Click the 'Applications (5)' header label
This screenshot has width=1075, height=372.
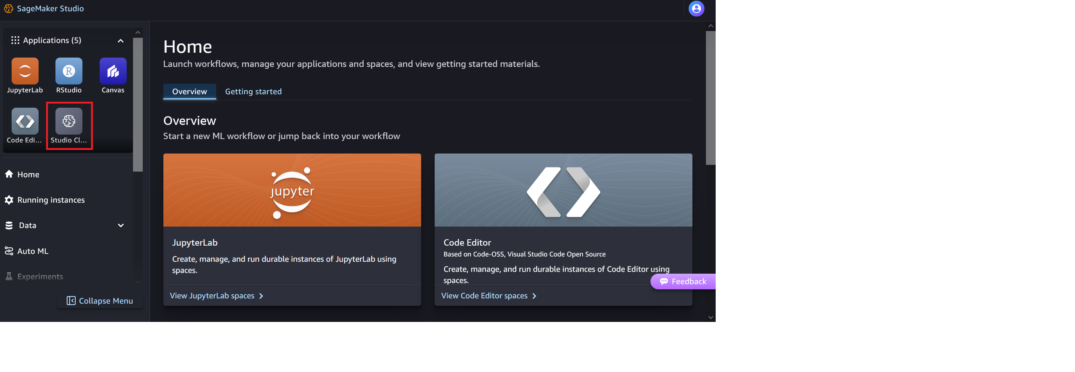[x=52, y=40]
